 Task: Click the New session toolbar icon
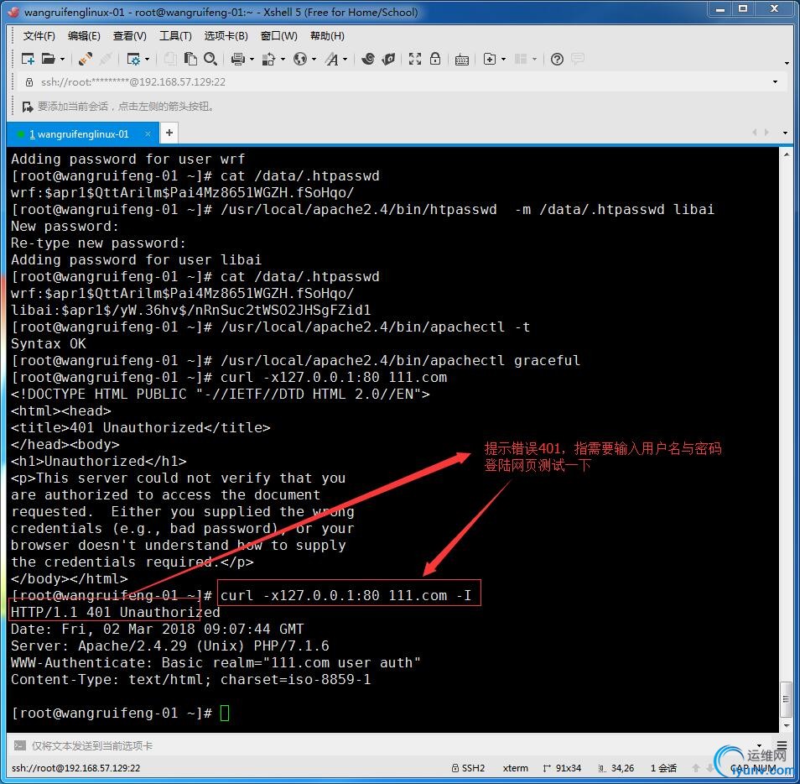pos(28,60)
